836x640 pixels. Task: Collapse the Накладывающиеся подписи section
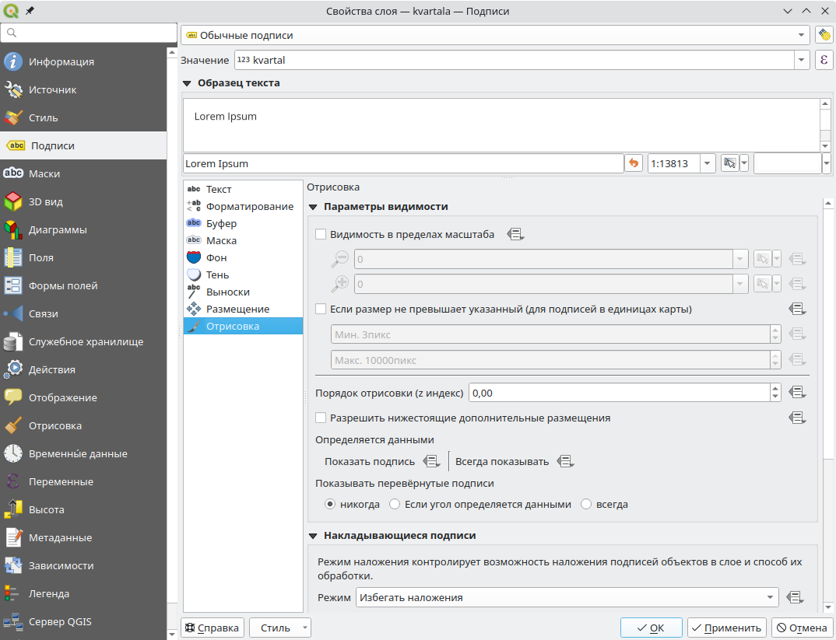point(313,536)
